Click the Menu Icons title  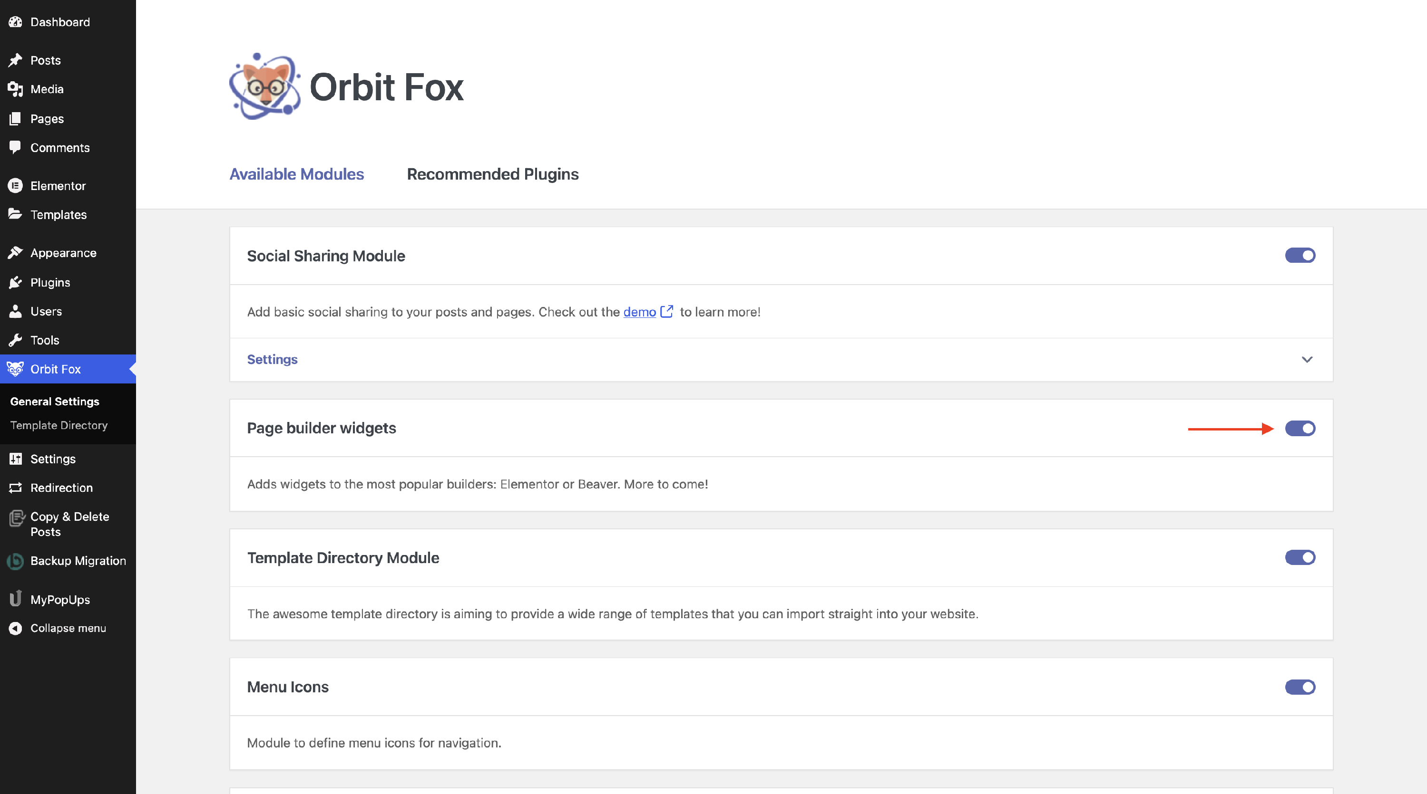(287, 687)
